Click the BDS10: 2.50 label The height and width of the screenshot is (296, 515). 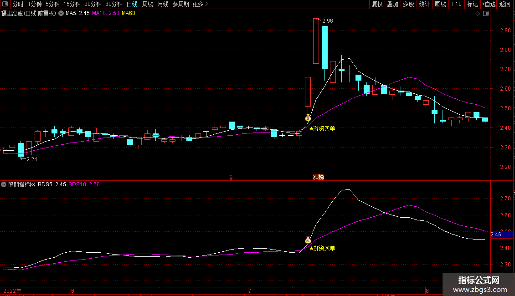(84, 184)
